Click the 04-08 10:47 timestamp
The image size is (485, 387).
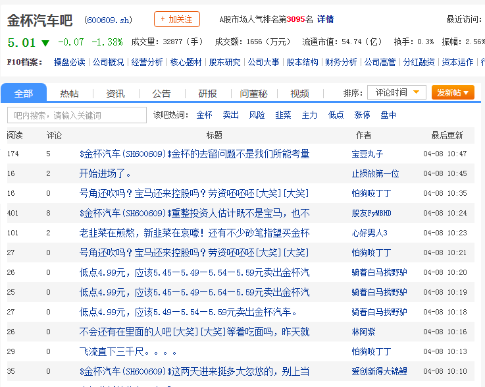pos(445,154)
